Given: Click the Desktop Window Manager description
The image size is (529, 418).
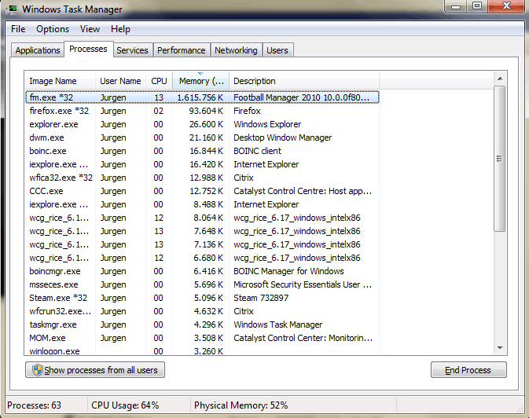Looking at the screenshot, I should [x=283, y=137].
